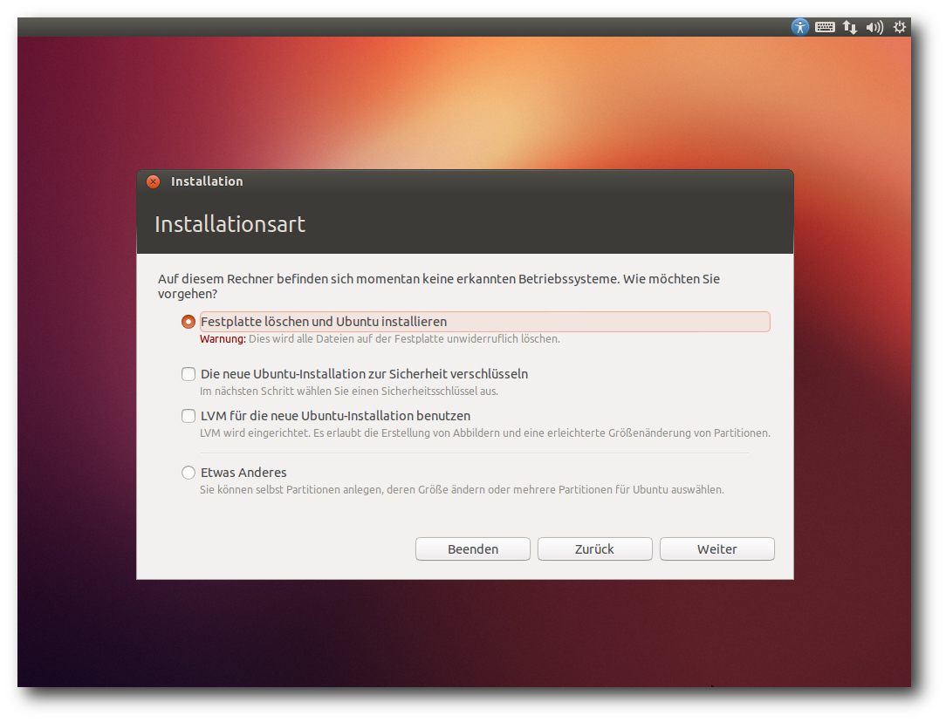Click the 'LVM wird eingerichtet' description text
The height and width of the screenshot is (722, 946).
point(484,433)
